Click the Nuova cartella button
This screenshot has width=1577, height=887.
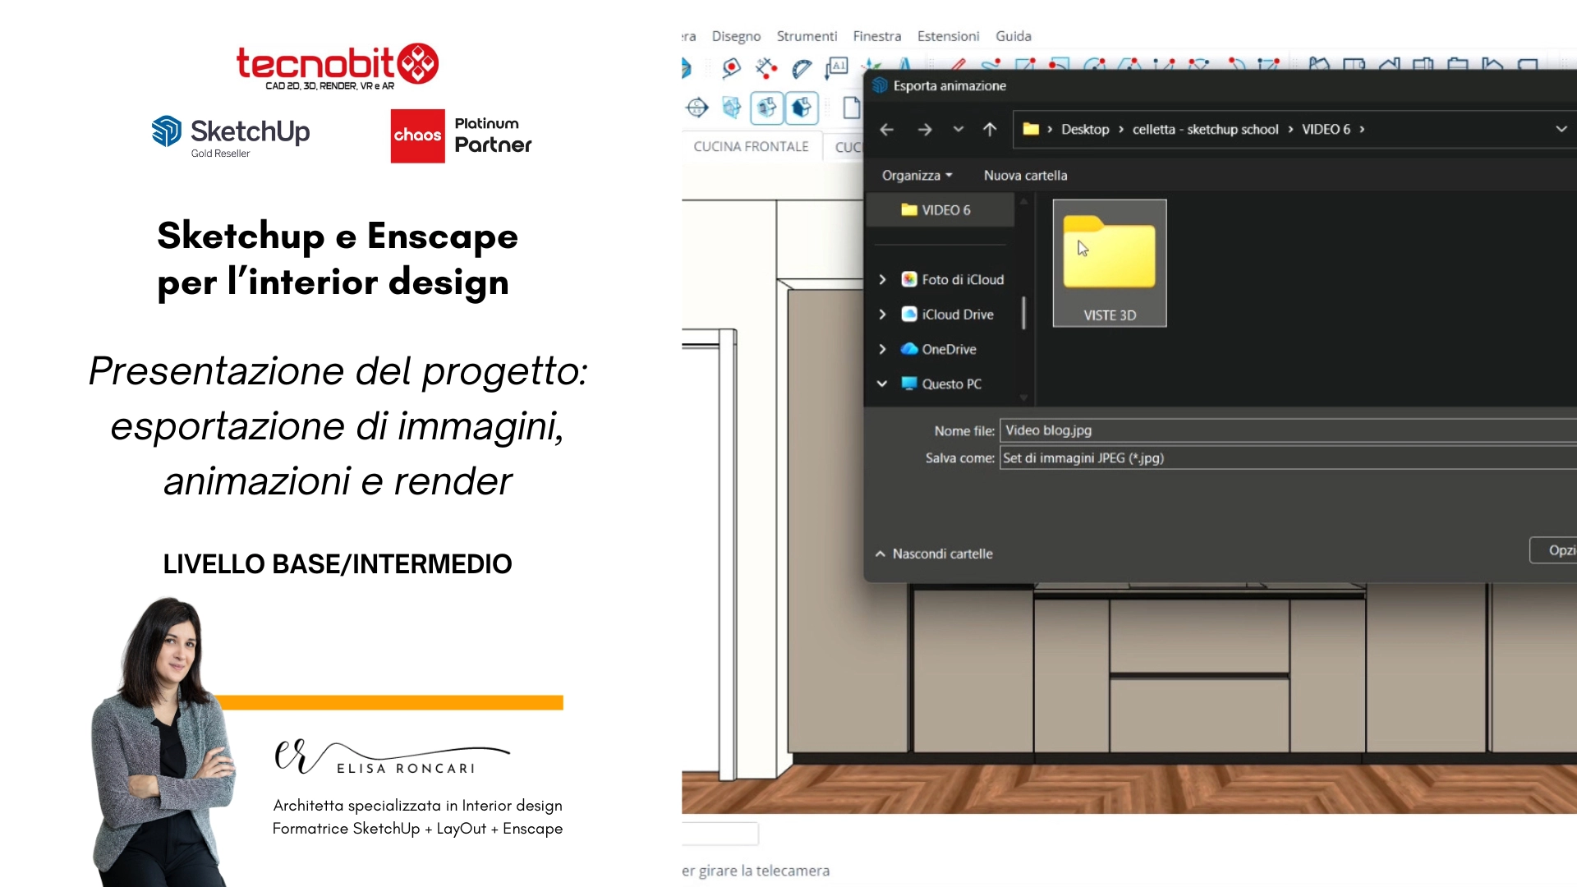point(1025,175)
